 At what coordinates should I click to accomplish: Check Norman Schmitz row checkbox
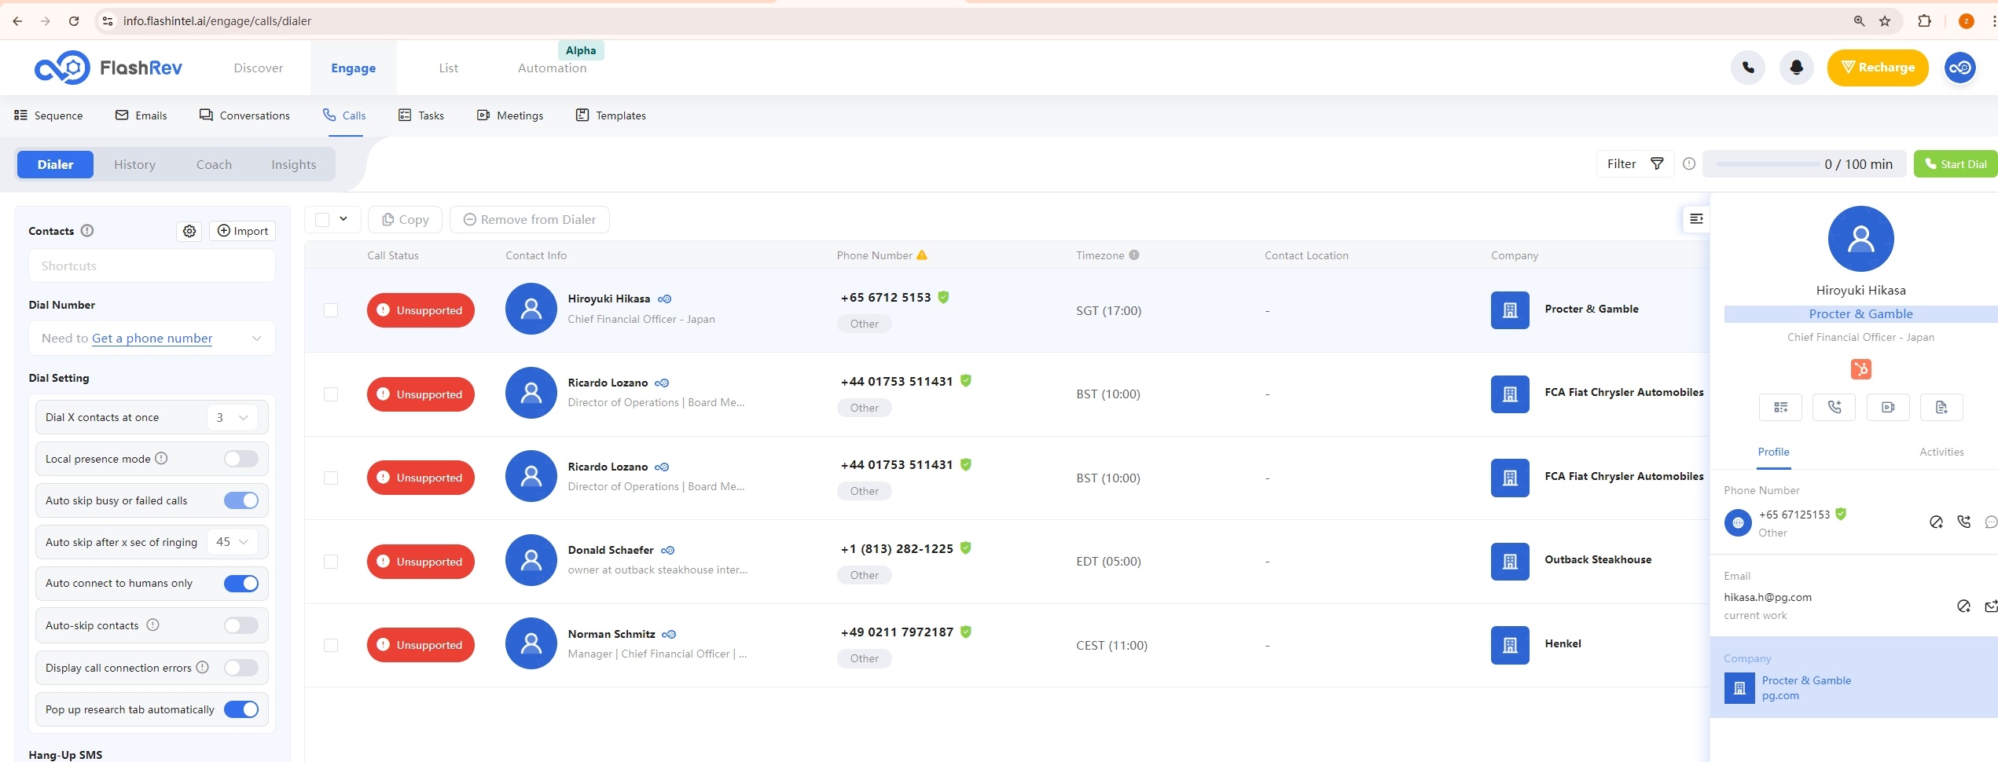[331, 645]
